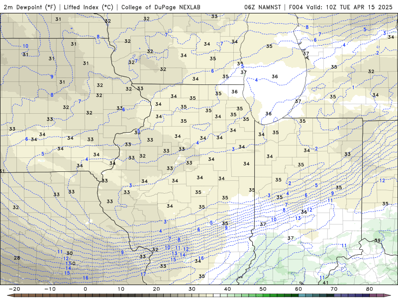Click the black "41" dewpoint value
This screenshot has height=298, width=398.
click(x=325, y=283)
